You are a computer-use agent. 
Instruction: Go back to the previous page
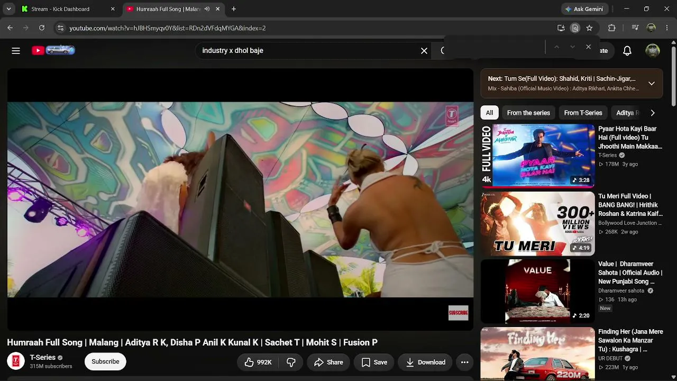tap(10, 28)
